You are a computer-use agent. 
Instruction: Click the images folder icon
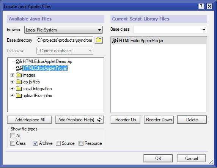[19, 75]
